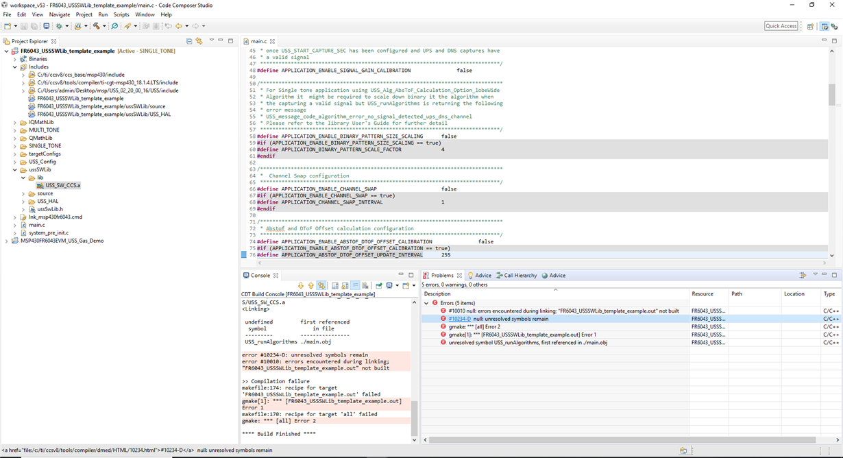This screenshot has height=458, width=843.
Task: Expand the IQMathLib folder
Action: point(14,122)
